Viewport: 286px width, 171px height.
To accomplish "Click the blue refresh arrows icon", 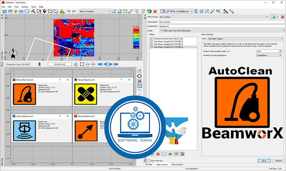I will pyautogui.click(x=202, y=11).
